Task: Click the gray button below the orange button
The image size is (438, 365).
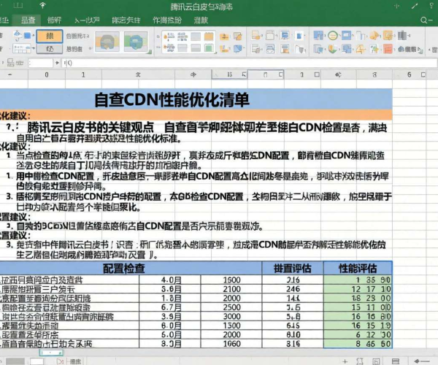Action: (x=50, y=49)
